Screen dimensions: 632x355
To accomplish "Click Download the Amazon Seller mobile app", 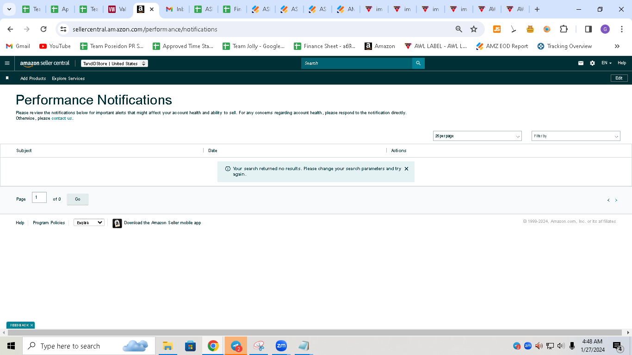I will 162,223.
